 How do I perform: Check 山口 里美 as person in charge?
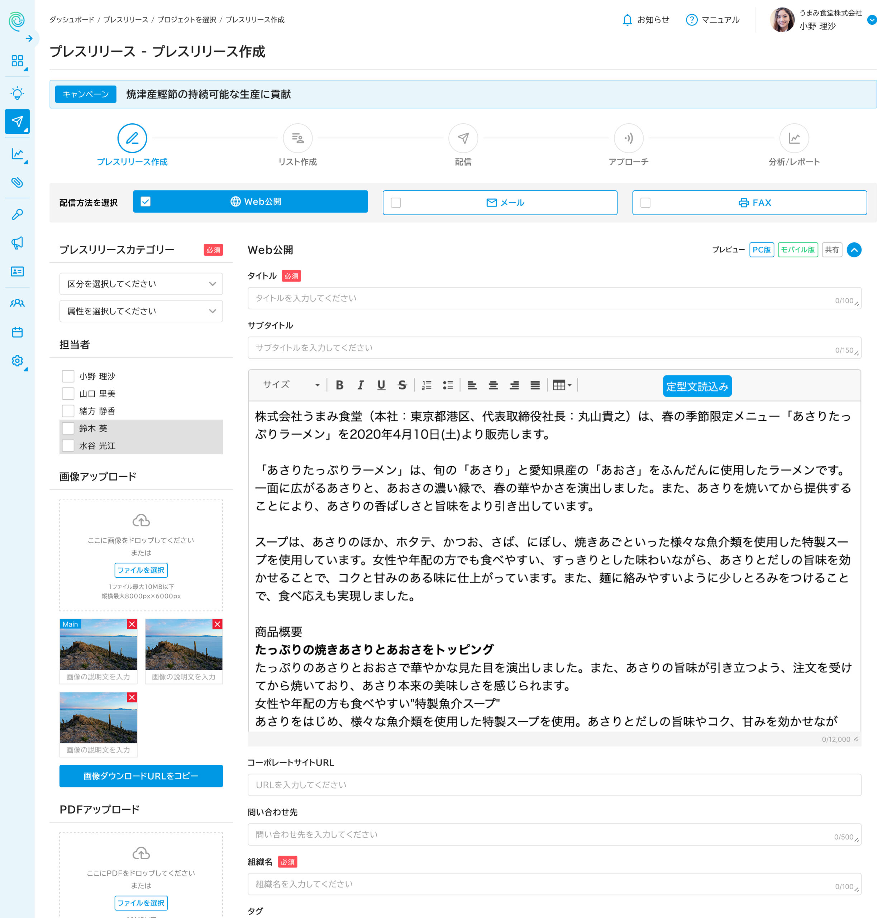point(68,393)
